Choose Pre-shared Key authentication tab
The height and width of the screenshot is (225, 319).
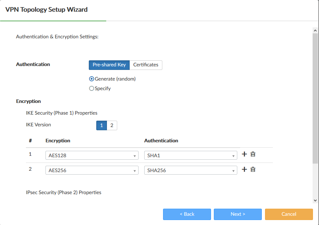click(109, 65)
